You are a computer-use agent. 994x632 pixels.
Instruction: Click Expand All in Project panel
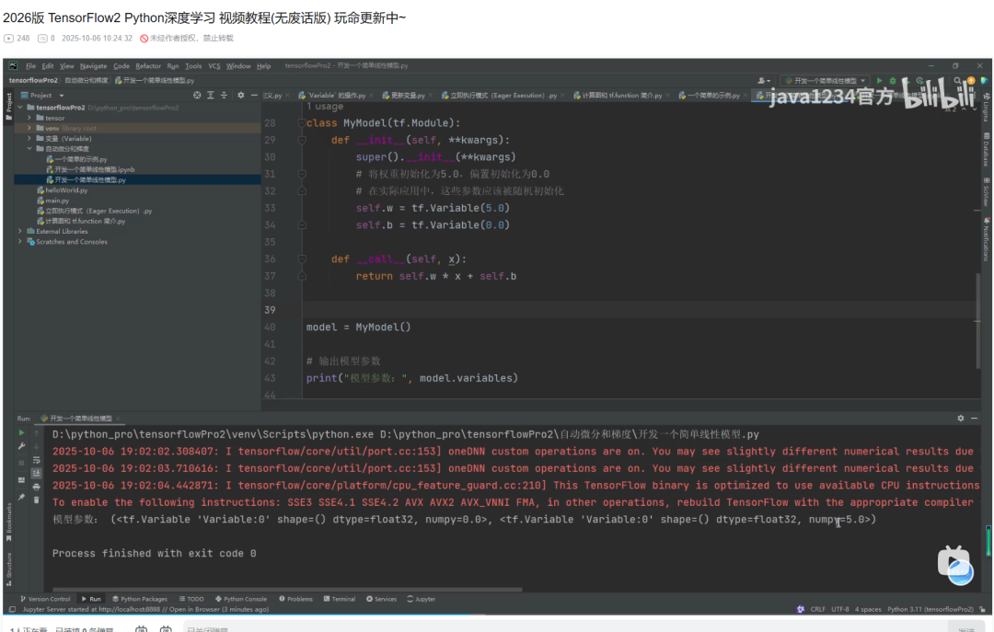coord(211,95)
